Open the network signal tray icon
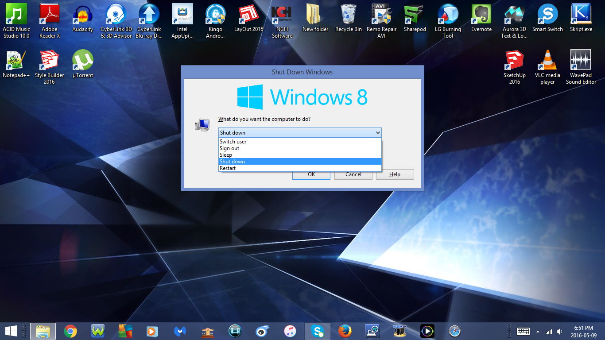Viewport: 605px width, 340px height. click(549, 332)
